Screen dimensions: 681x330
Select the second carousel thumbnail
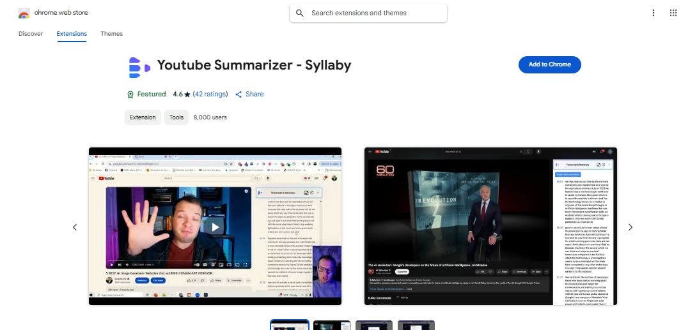tap(332, 325)
